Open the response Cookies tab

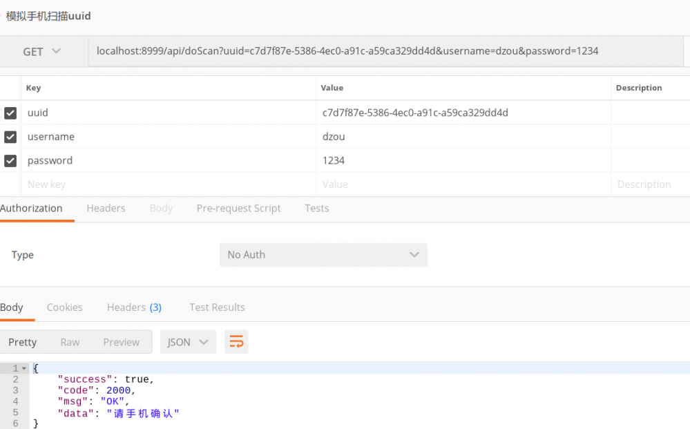click(64, 307)
